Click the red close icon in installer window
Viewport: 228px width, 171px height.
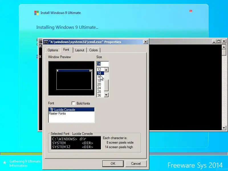pyautogui.click(x=191, y=11)
